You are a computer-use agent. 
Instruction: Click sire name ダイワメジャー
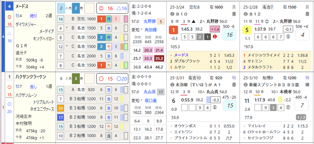[x=26, y=25]
